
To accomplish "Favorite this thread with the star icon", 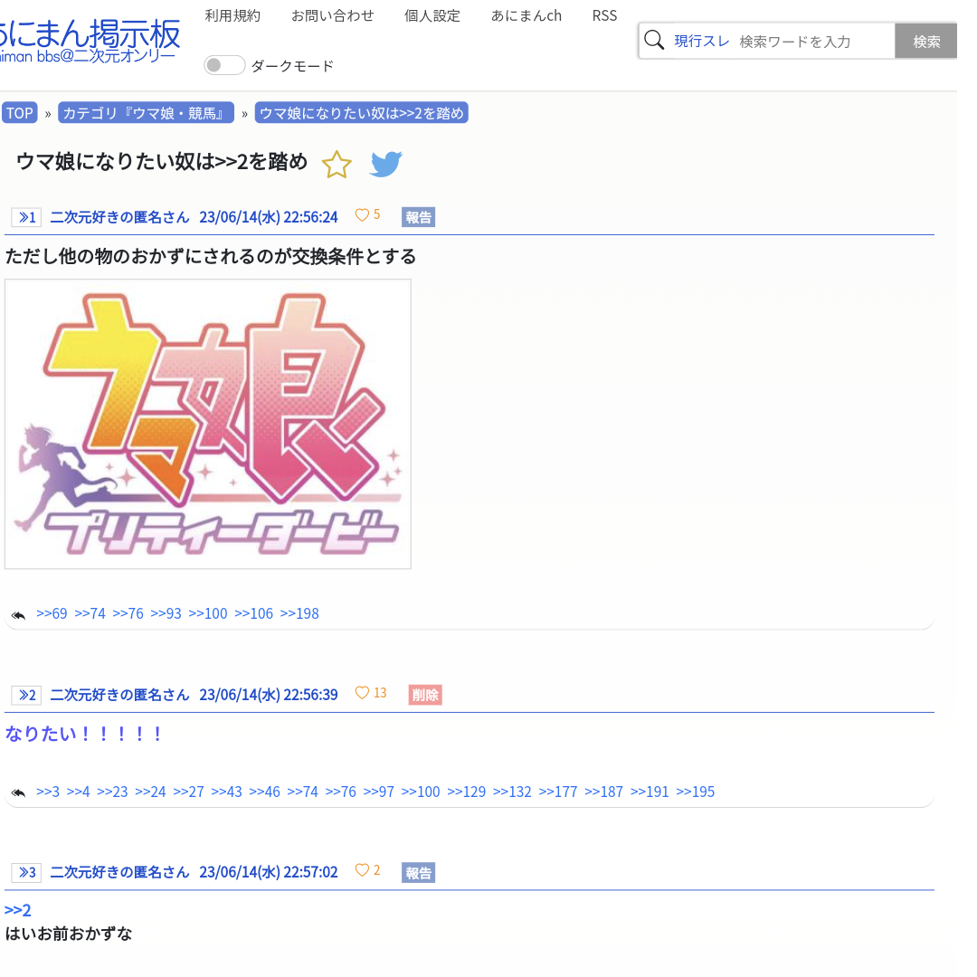I will click(337, 165).
